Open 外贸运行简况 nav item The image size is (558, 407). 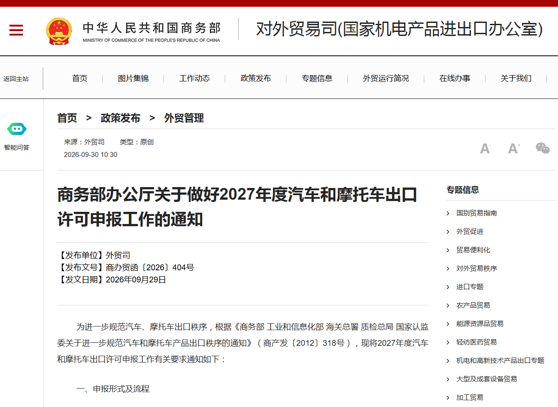[386, 78]
